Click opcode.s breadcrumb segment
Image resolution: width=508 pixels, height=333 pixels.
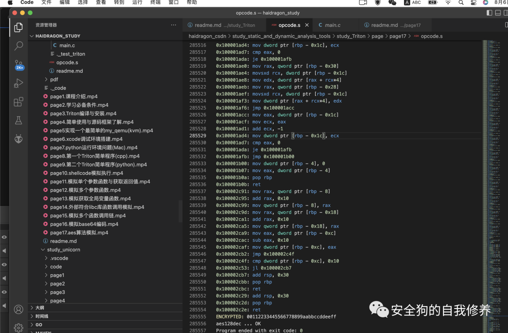[431, 36]
